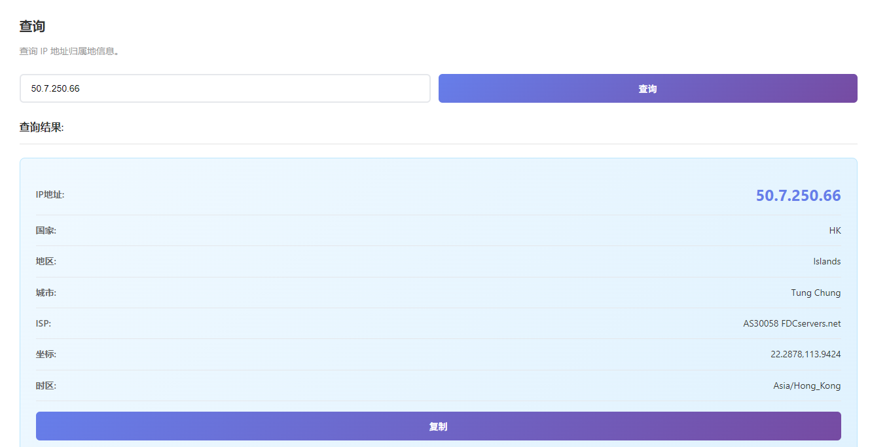Click the 城市 row label
The image size is (870, 447).
point(46,293)
